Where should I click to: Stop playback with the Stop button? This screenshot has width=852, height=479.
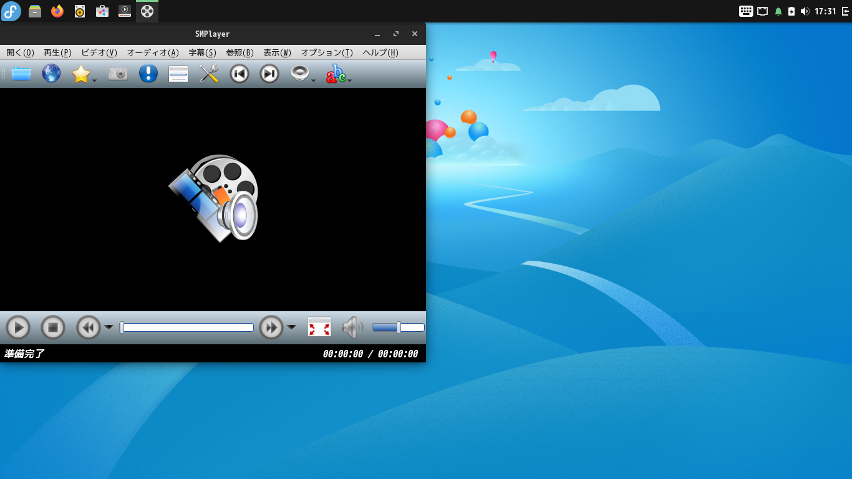click(x=53, y=327)
